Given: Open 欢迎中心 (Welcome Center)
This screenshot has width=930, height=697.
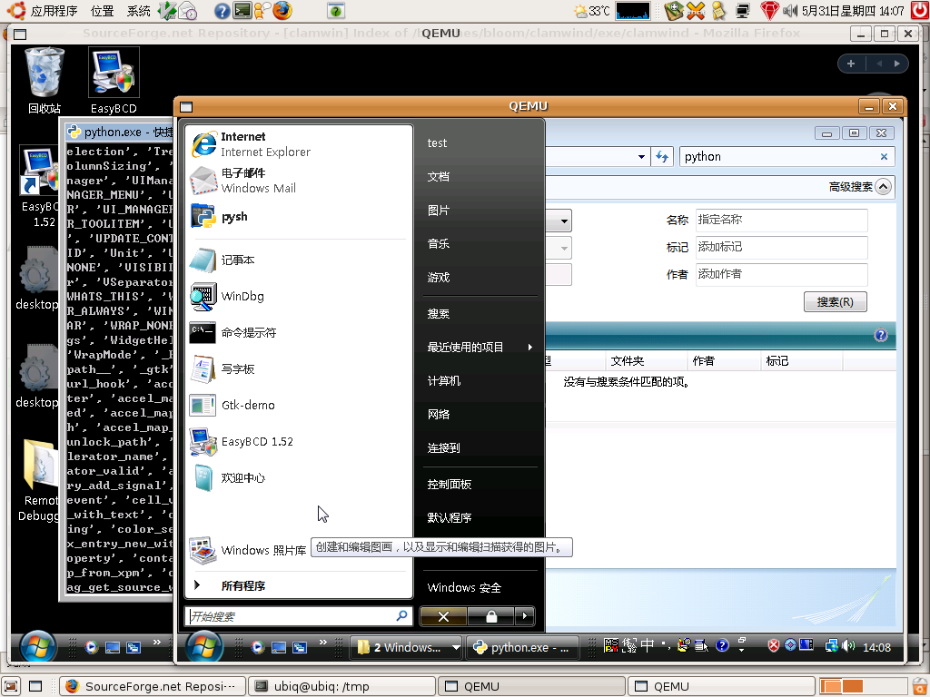Looking at the screenshot, I should 298,477.
